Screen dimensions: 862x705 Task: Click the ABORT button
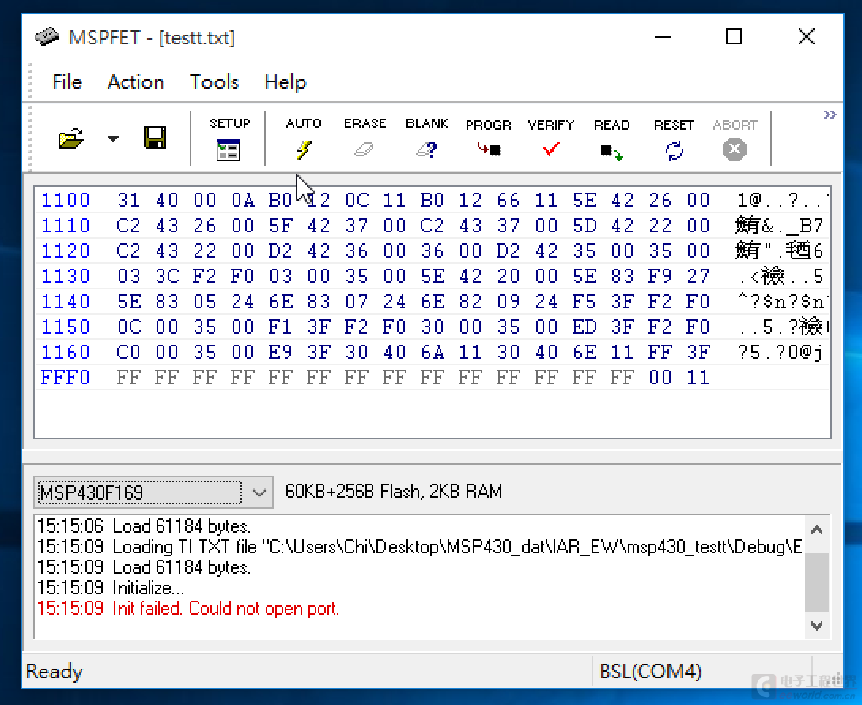(735, 138)
